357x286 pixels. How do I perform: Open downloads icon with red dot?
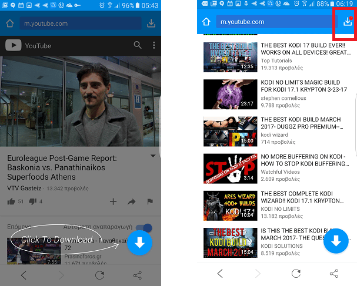tap(348, 21)
